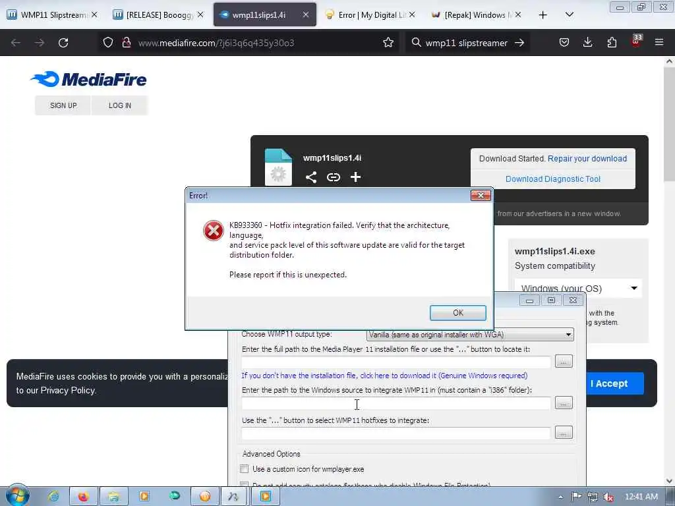Open the Firefox hamburger menu
Screen dimensions: 675x506
click(x=659, y=43)
